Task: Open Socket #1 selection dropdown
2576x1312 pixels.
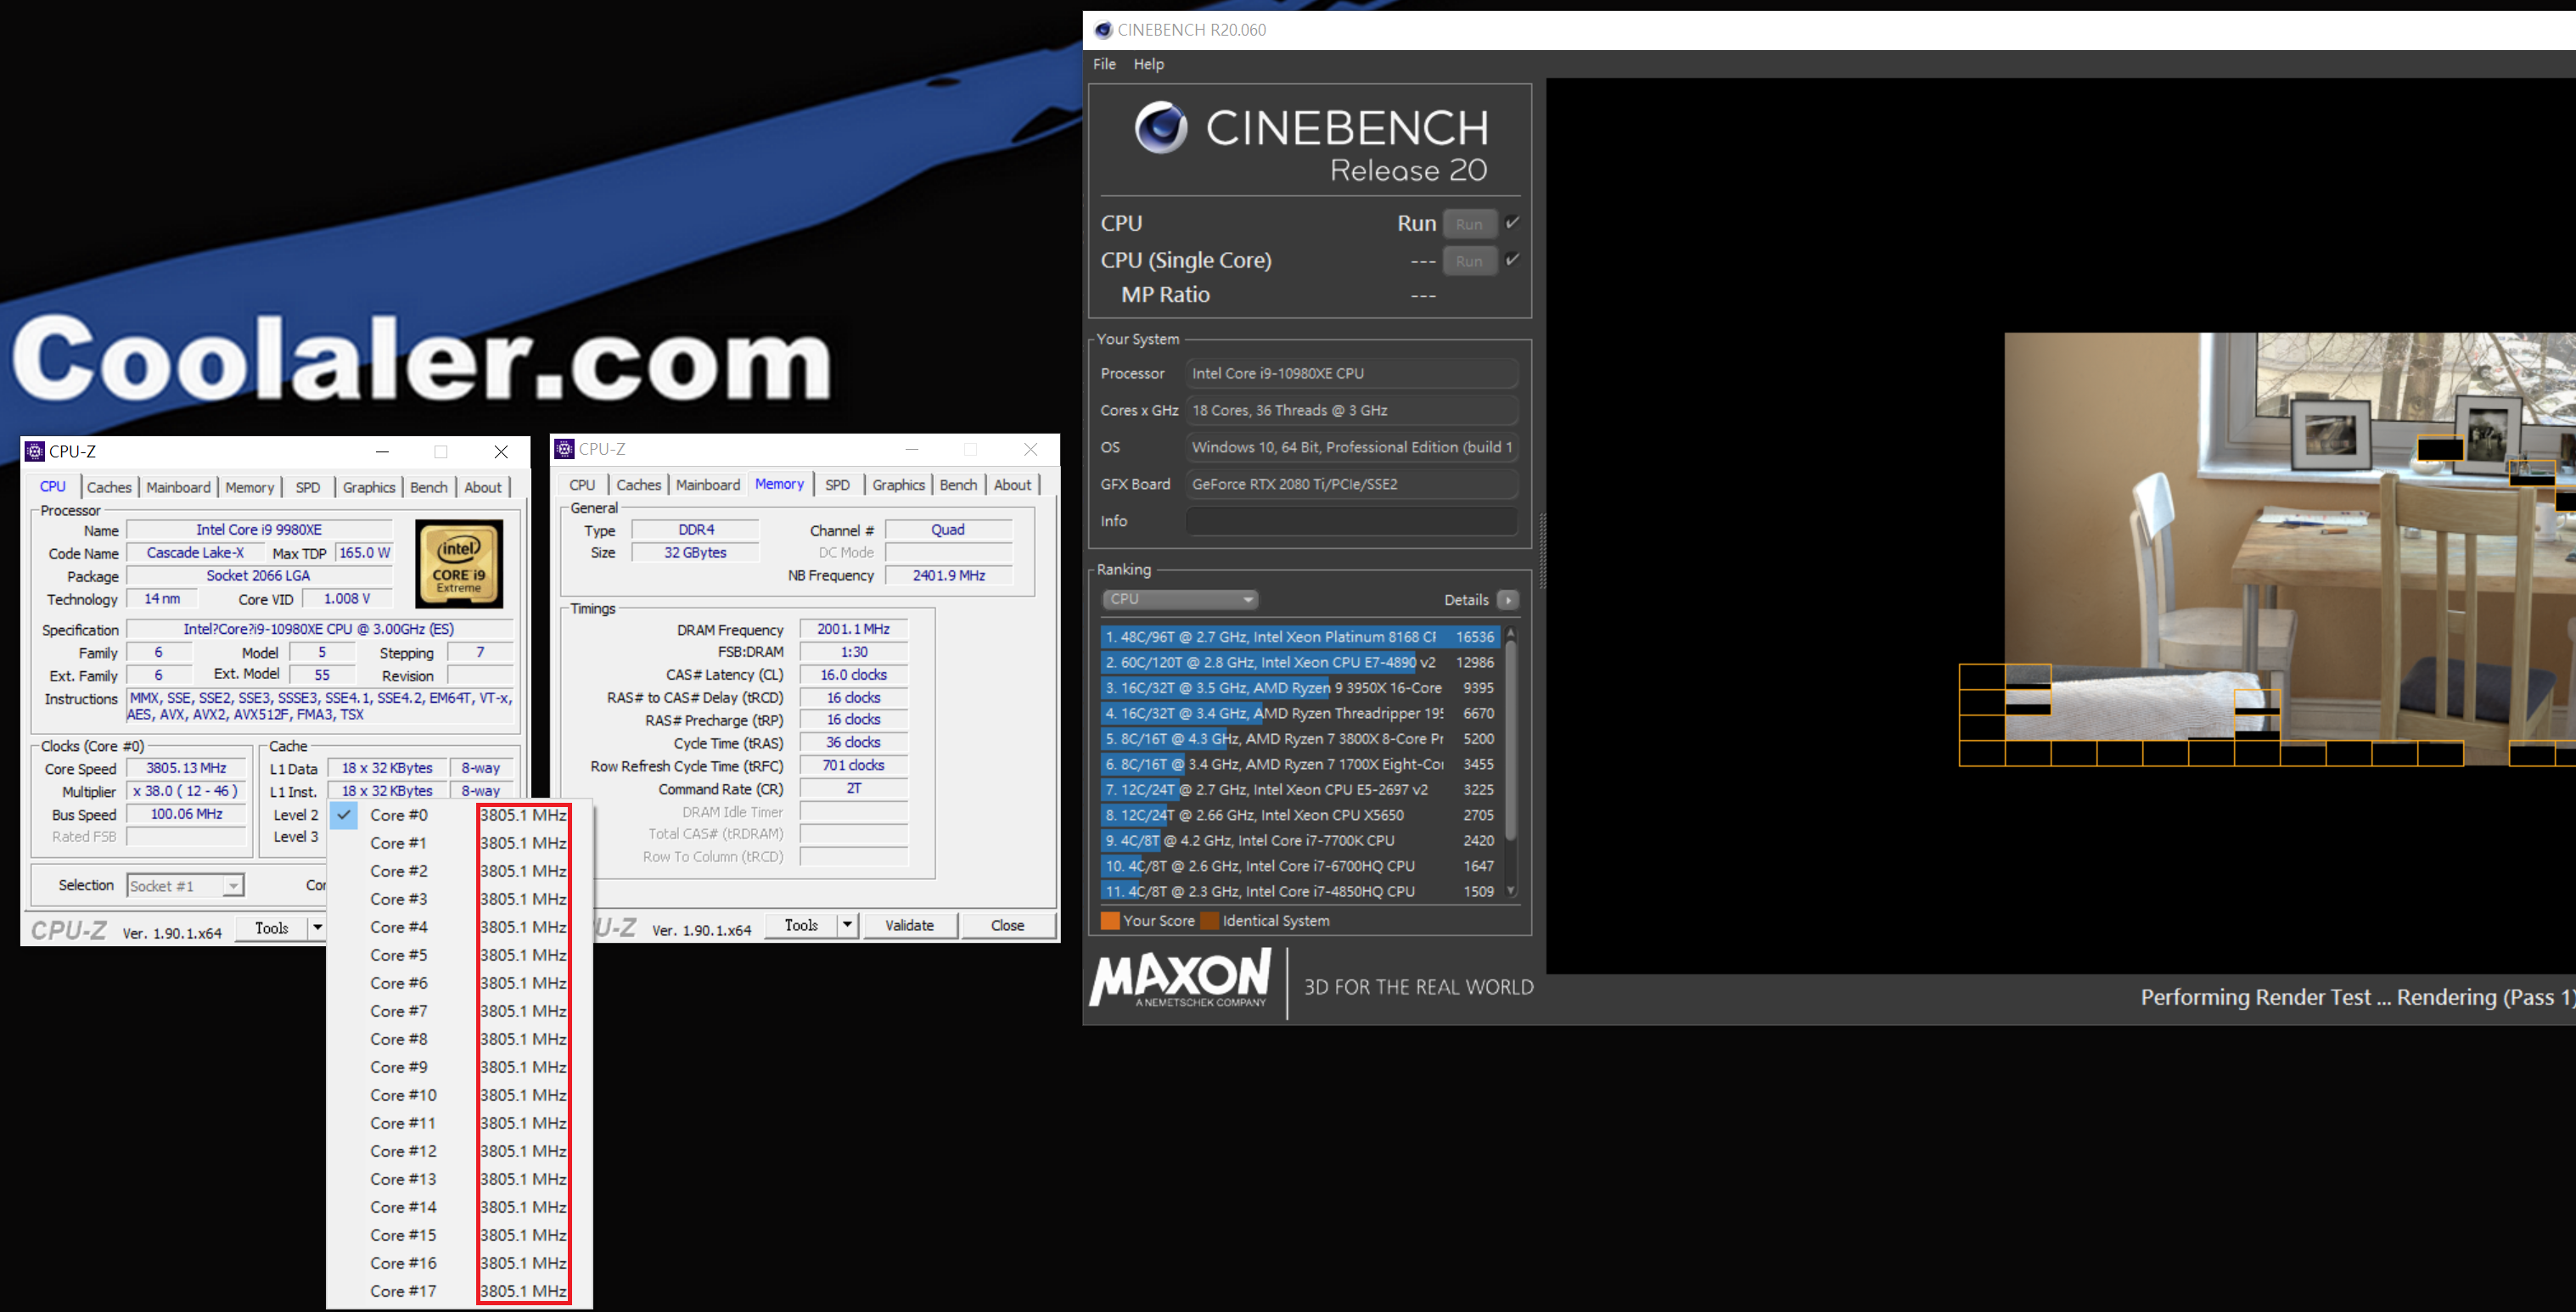Action: pos(186,886)
